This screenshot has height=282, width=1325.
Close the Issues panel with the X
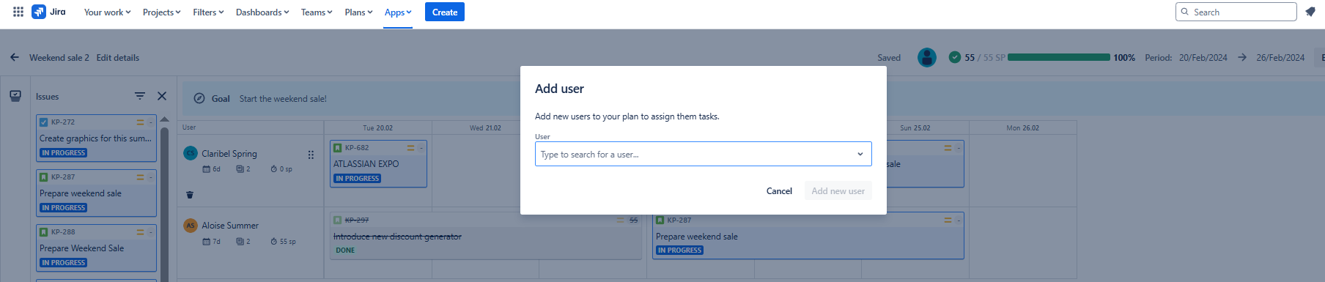pos(162,96)
